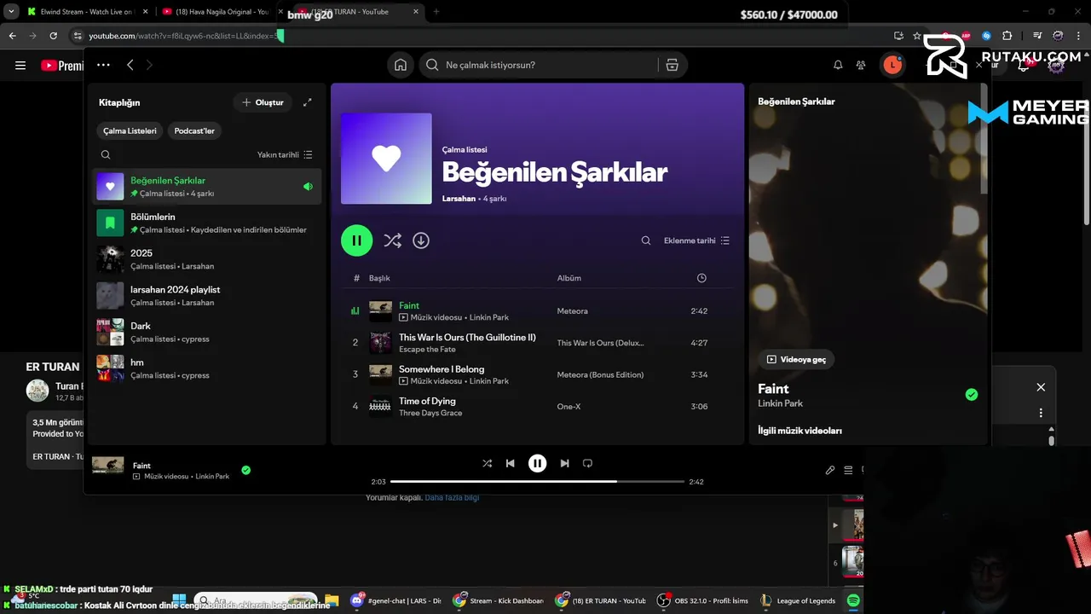Image resolution: width=1091 pixels, height=614 pixels.
Task: Download the Beğenilen Şarkılar playlist
Action: (421, 240)
